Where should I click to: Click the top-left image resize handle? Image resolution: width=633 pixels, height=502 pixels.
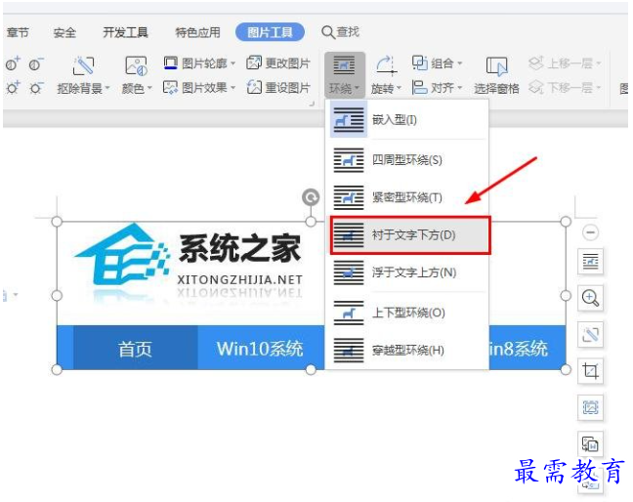coord(57,222)
